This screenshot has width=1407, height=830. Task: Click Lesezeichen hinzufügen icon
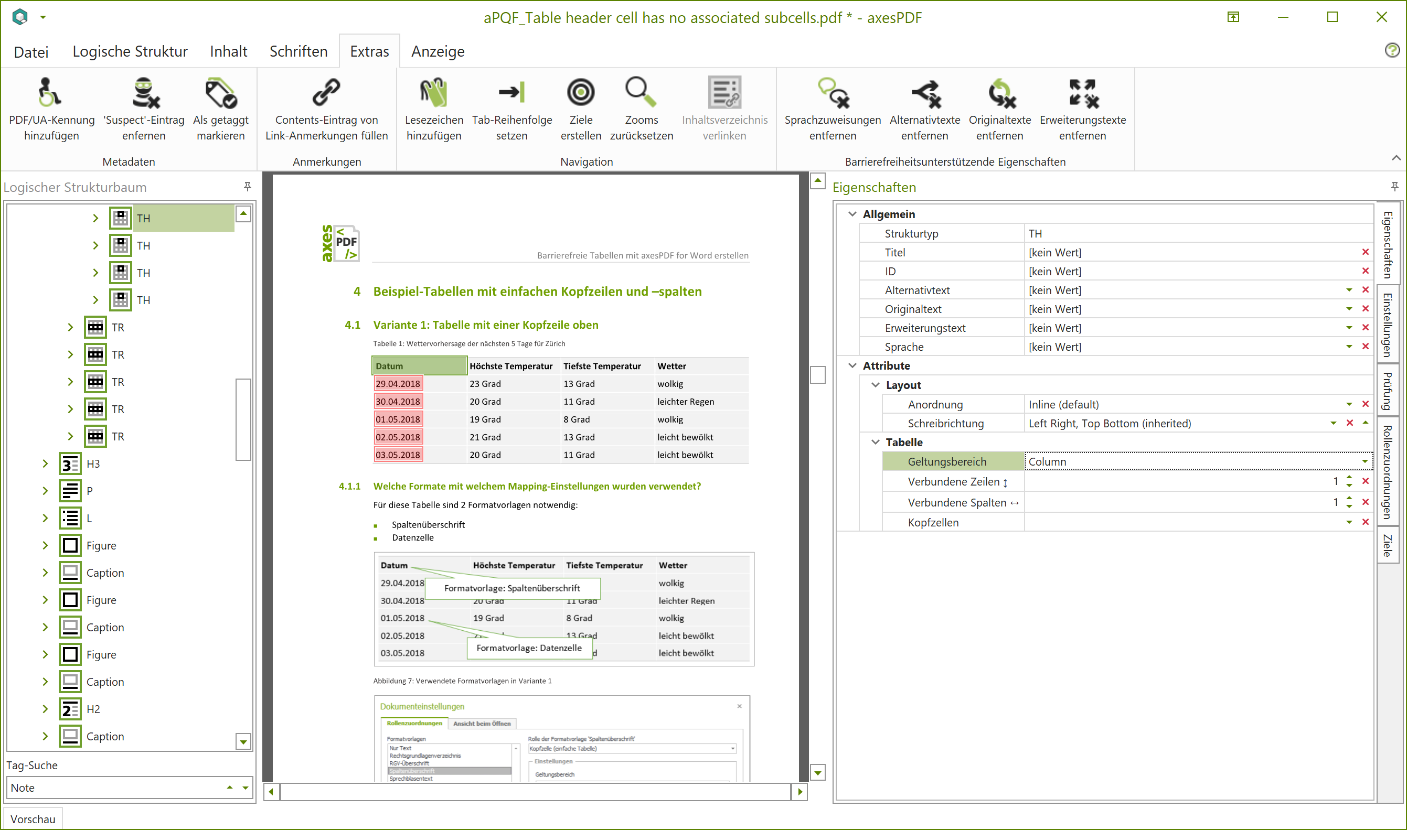click(x=433, y=93)
